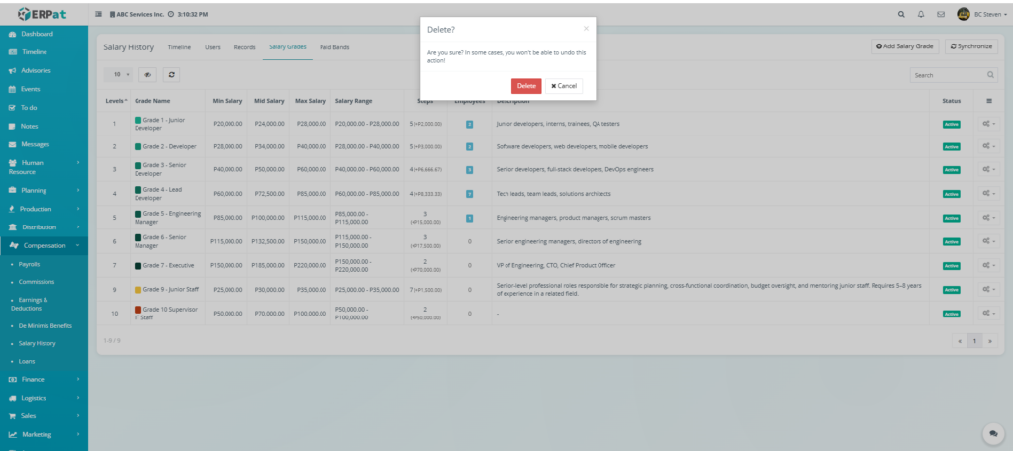Collapse the Compensation sidebar menu
The image size is (1013, 451).
coord(44,245)
